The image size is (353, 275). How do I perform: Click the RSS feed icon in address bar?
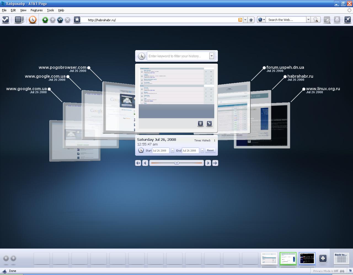240,20
